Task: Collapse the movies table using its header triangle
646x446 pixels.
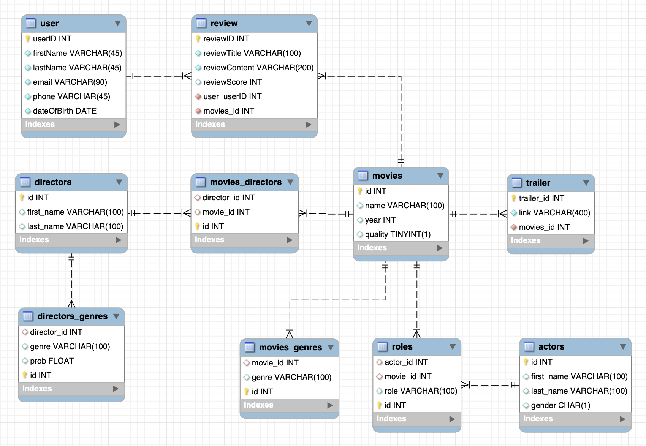Action: (440, 176)
